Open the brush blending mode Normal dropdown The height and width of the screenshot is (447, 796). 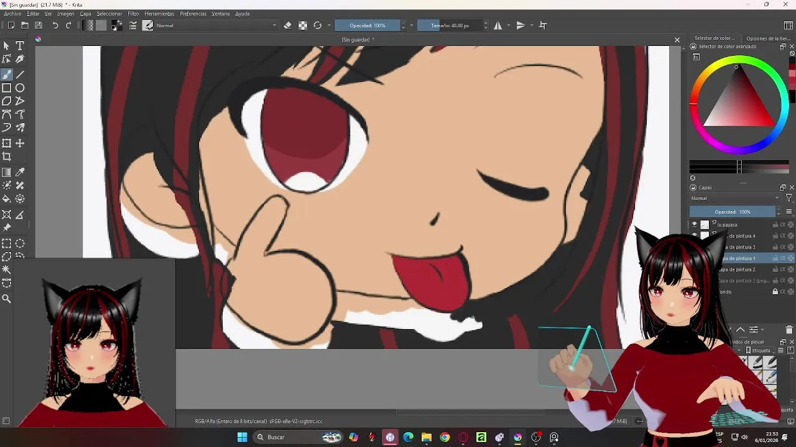coord(216,25)
